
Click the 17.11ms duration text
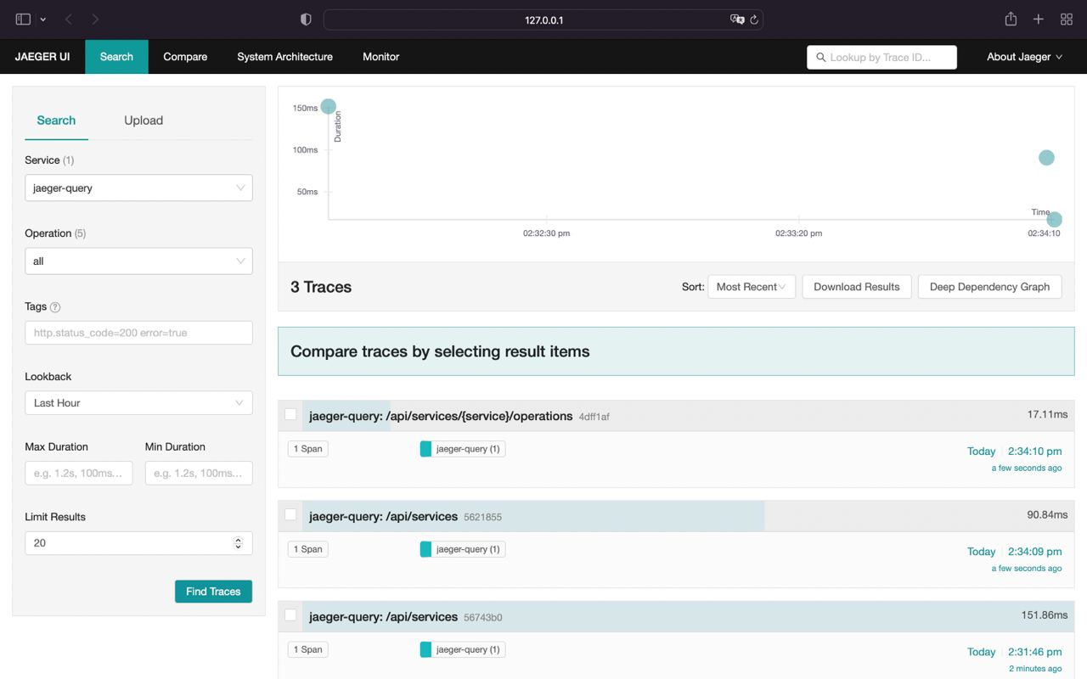(1047, 414)
